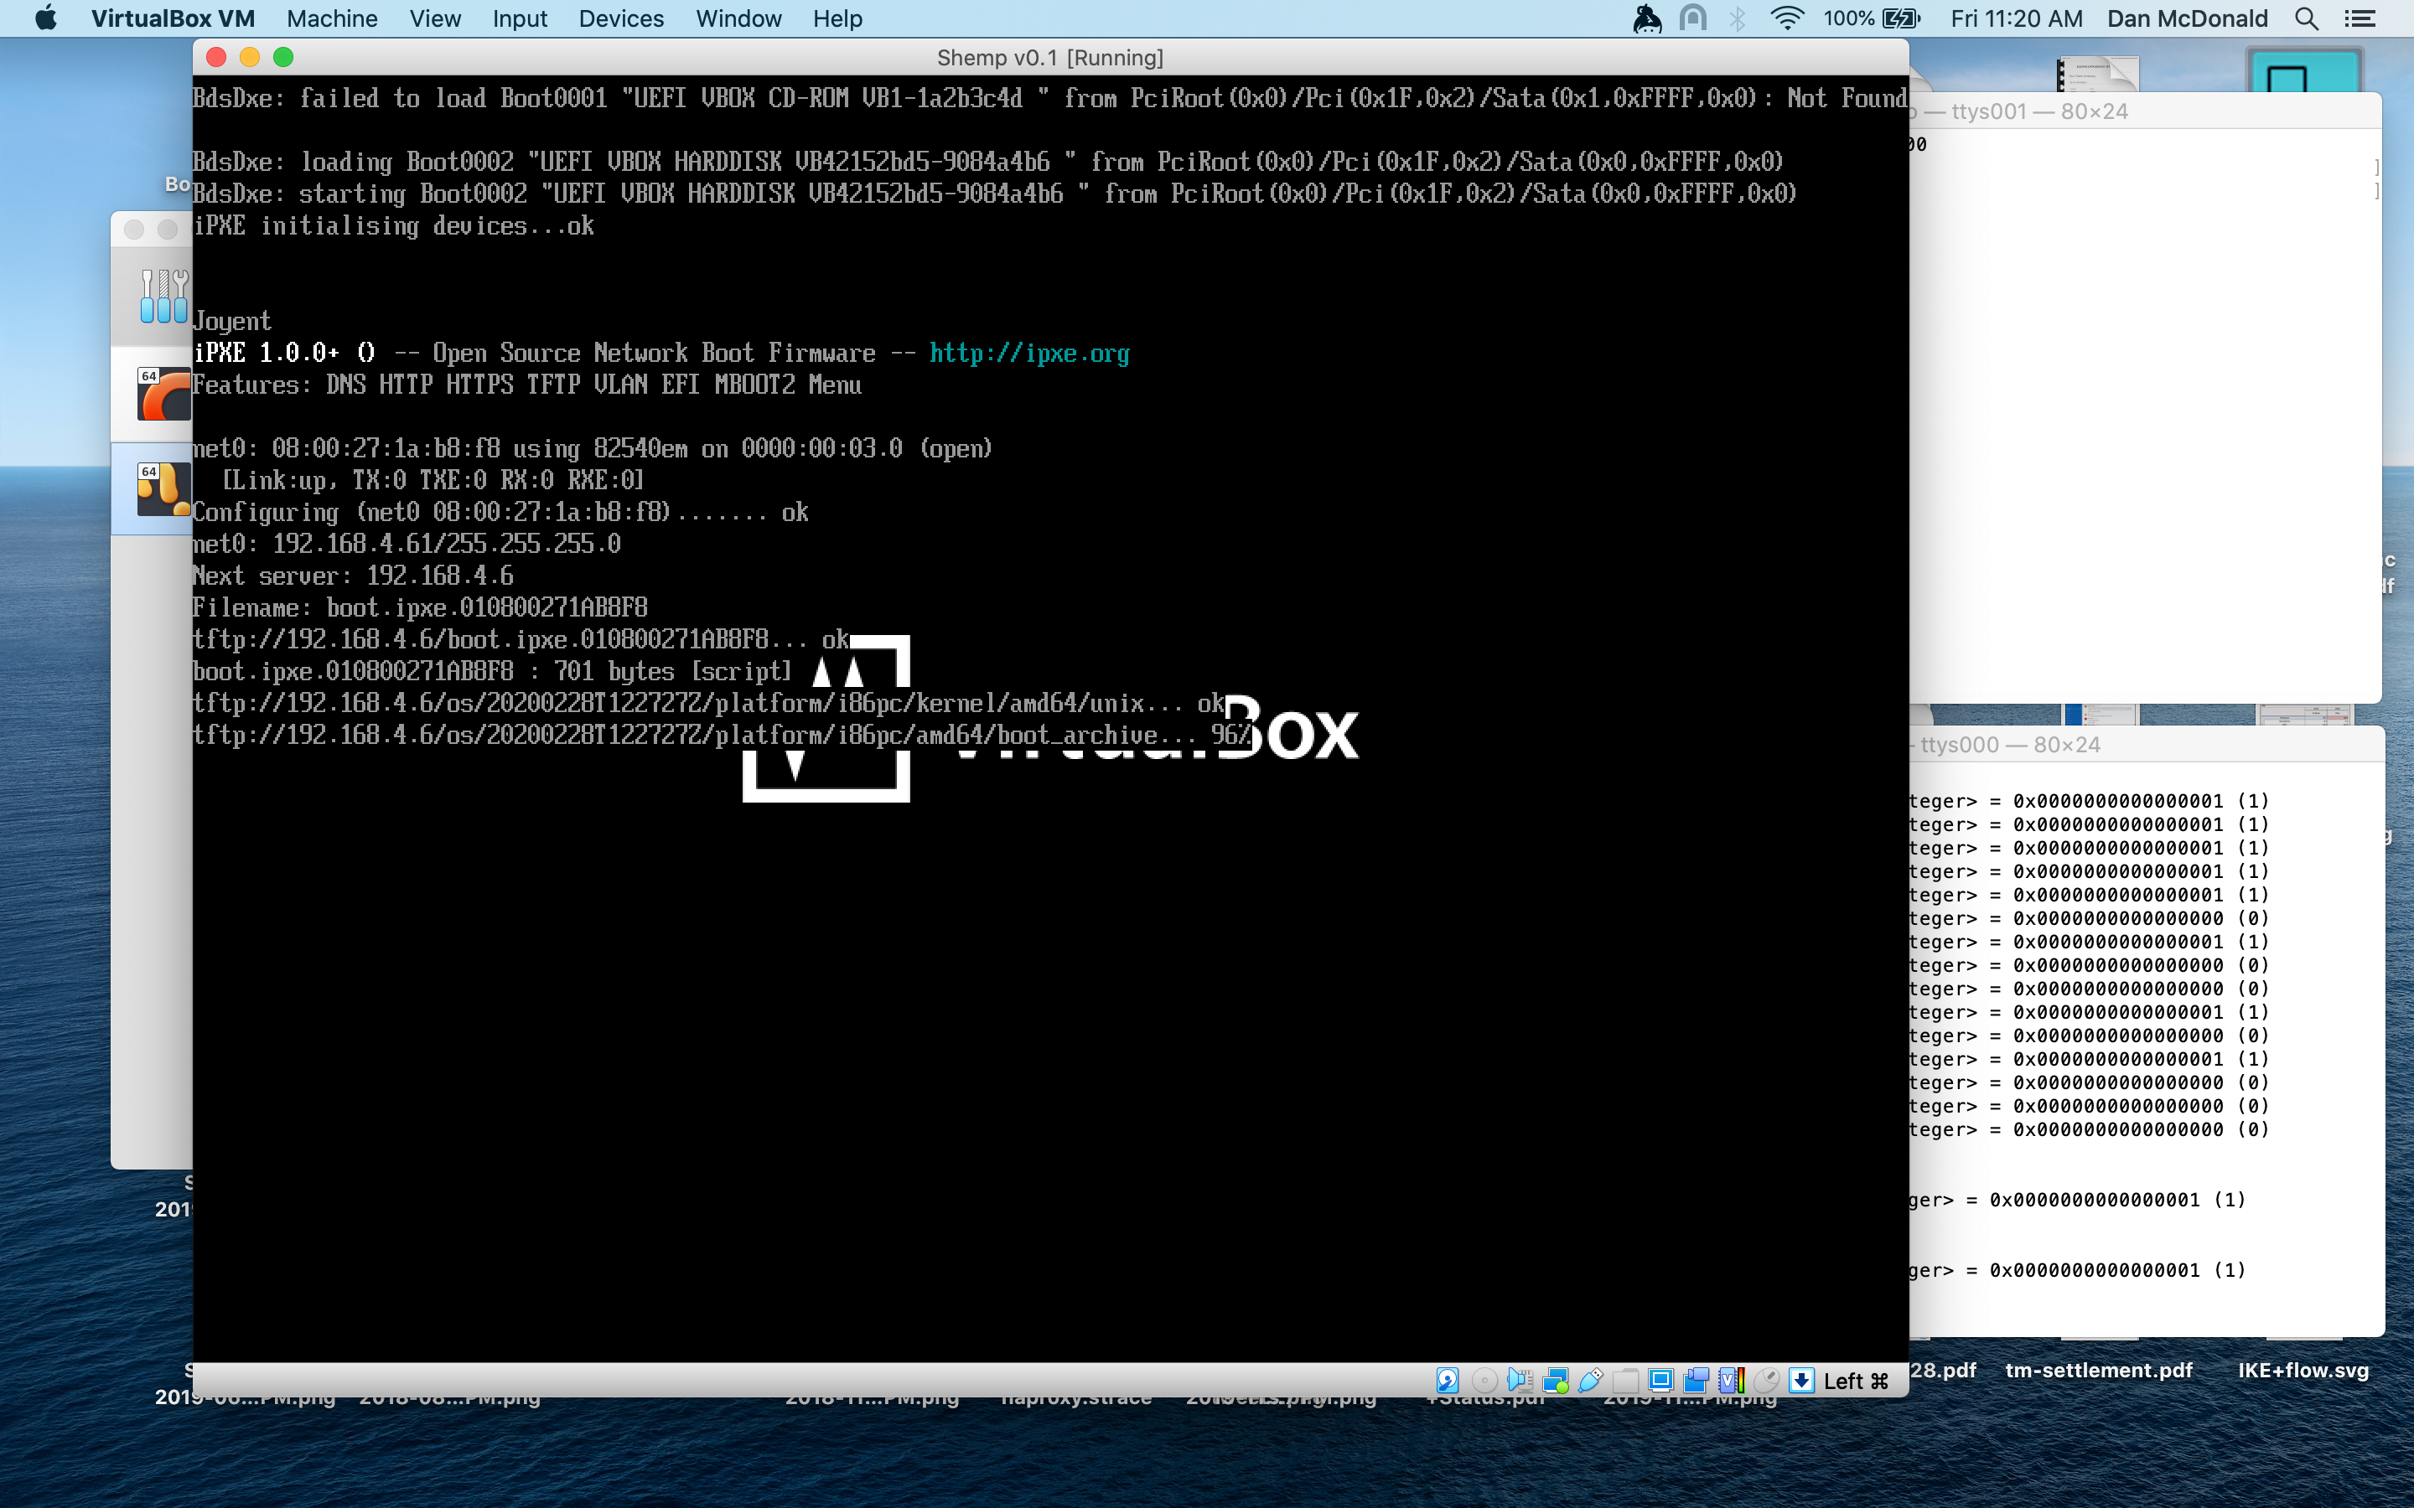The image size is (2414, 1508).
Task: Open the video capture recording icon
Action: point(1696,1381)
